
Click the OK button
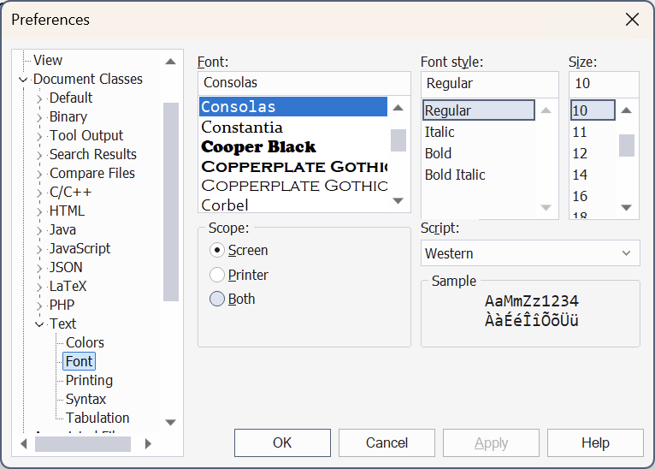click(282, 442)
